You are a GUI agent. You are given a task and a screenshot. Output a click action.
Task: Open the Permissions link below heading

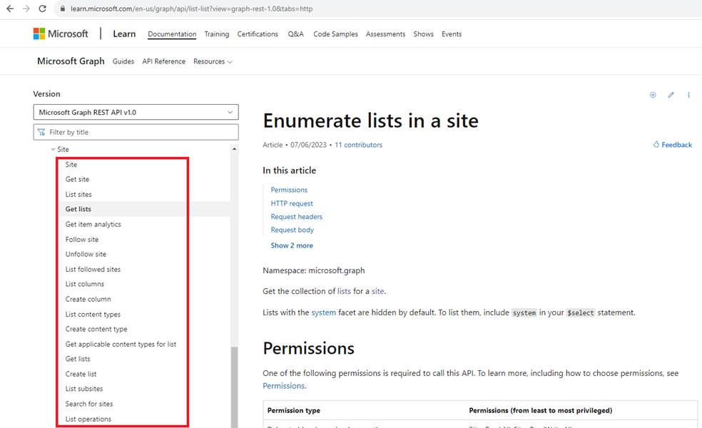(x=283, y=386)
